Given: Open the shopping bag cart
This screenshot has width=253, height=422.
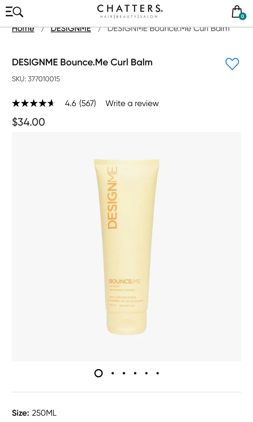Looking at the screenshot, I should [237, 12].
